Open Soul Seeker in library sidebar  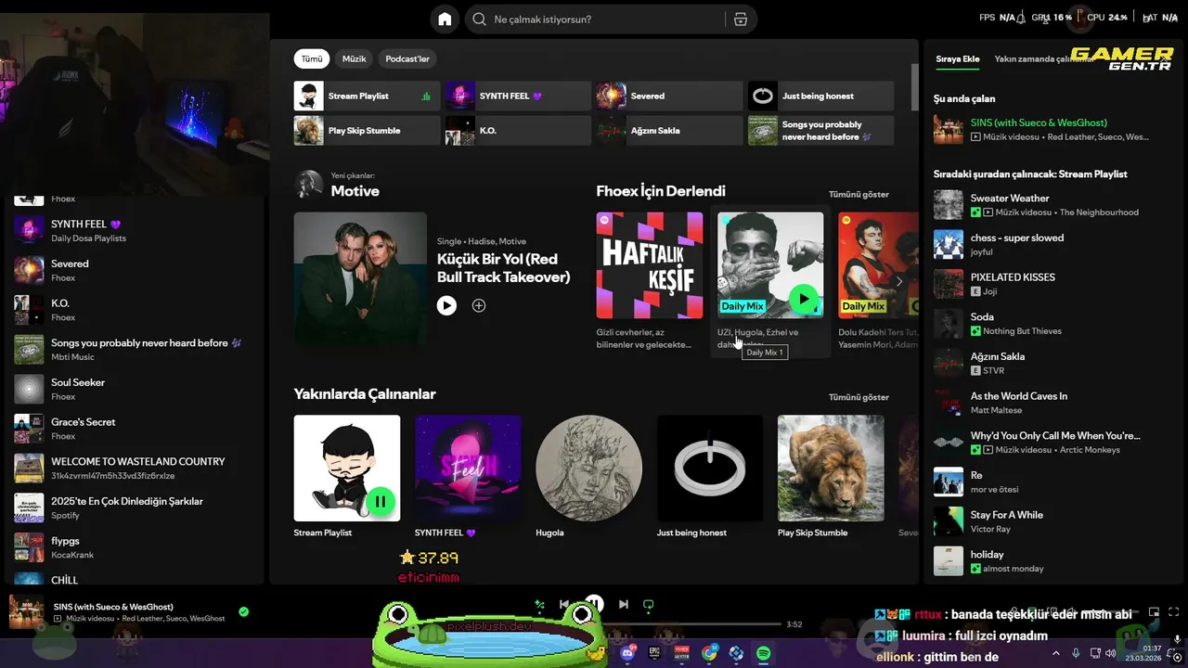[135, 389]
